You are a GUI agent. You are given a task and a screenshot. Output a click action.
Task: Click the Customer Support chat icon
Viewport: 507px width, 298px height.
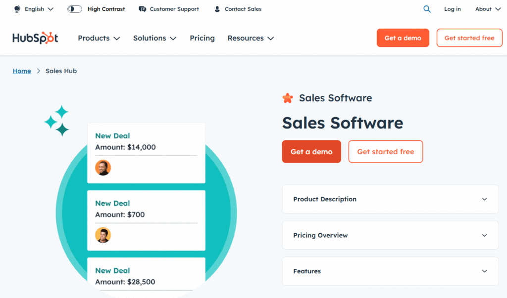point(143,9)
